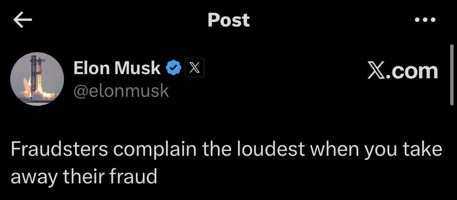
Task: Click the word Musk in the name
Action: 138,68
